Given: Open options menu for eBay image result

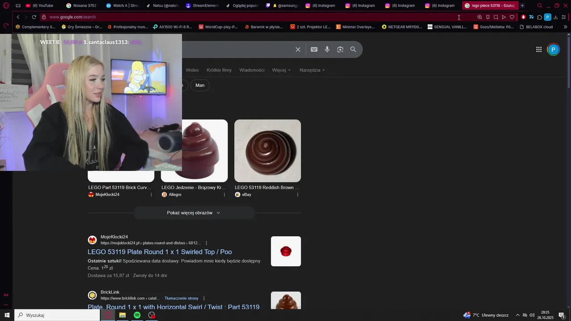Looking at the screenshot, I should [298, 195].
